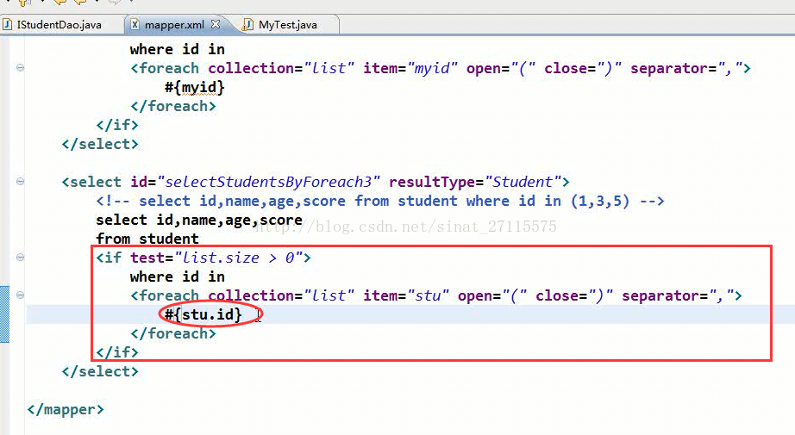
Task: Click the id value "selectStudentsByForeach3"
Action: pos(269,182)
